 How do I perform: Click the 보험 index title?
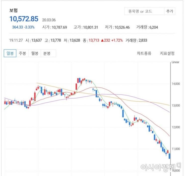coord(13,10)
